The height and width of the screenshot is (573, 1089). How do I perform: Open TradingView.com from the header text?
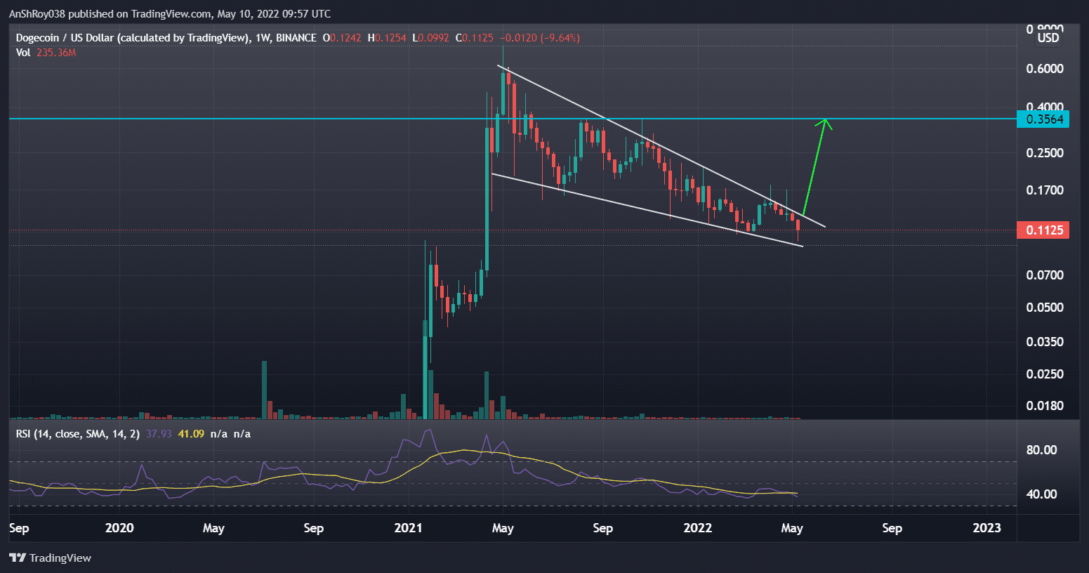coord(170,13)
